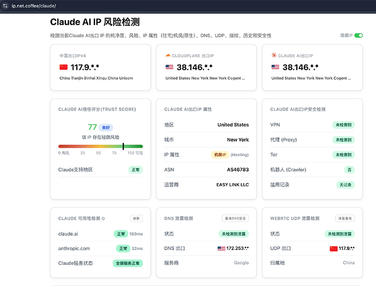The image size is (376, 286).
Task: Click the address bar URL ip.net.coffee/claude/
Action: click(34, 6)
